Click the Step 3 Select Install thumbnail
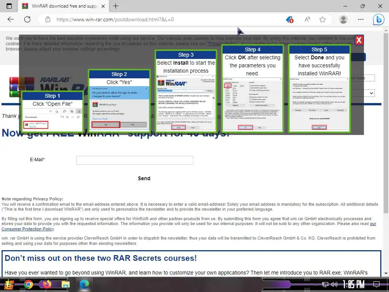Image resolution: width=389 pixels, height=292 pixels. pos(186,91)
